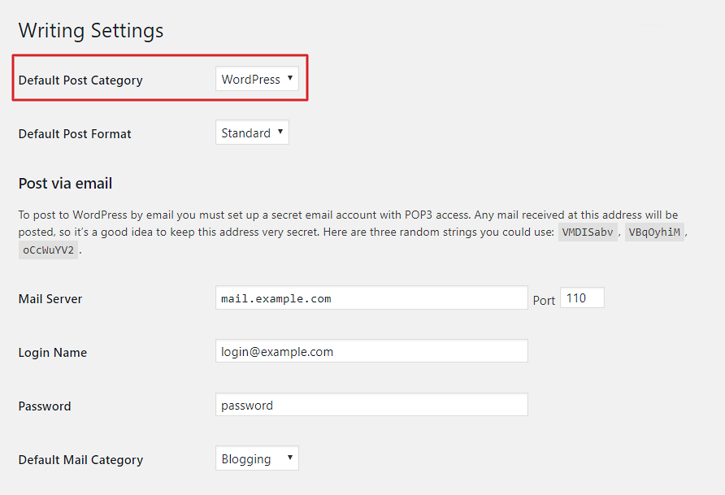This screenshot has width=725, height=495.
Task: Focus the Mail Server input field
Action: point(371,297)
